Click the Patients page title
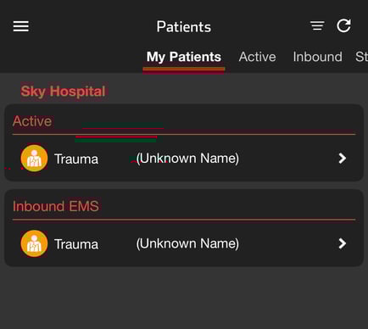 pyautogui.click(x=184, y=27)
